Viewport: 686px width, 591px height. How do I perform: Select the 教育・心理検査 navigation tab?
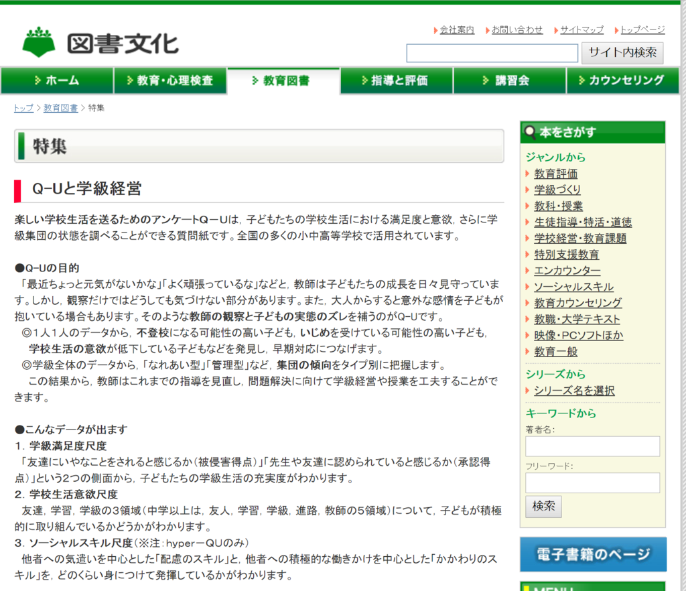tap(170, 80)
